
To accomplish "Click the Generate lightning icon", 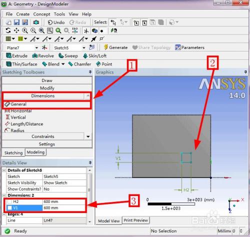I will pyautogui.click(x=105, y=47).
